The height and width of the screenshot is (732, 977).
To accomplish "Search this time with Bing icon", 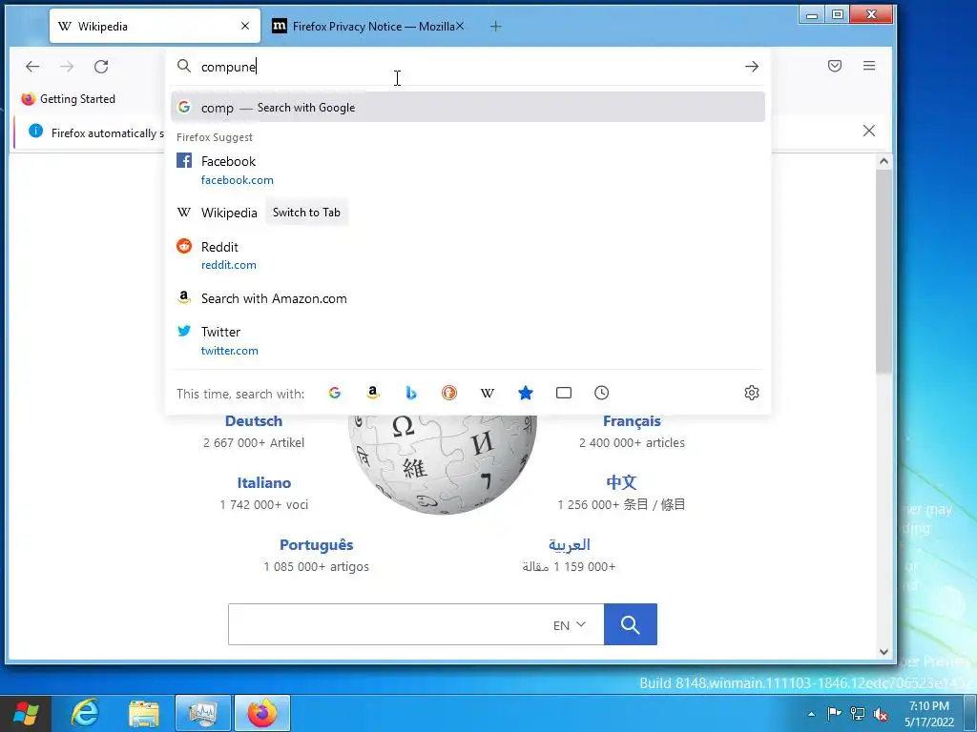I will coord(410,393).
